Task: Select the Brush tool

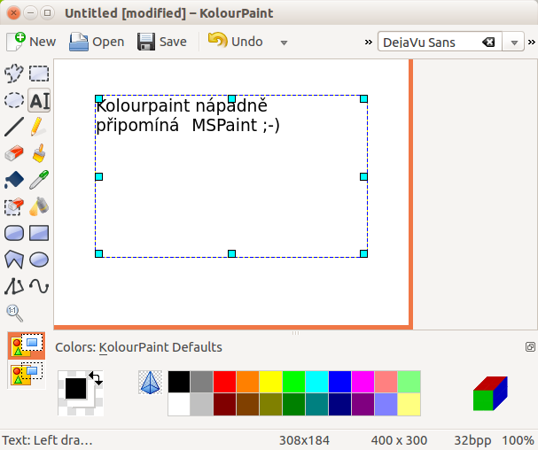Action: [x=39, y=153]
